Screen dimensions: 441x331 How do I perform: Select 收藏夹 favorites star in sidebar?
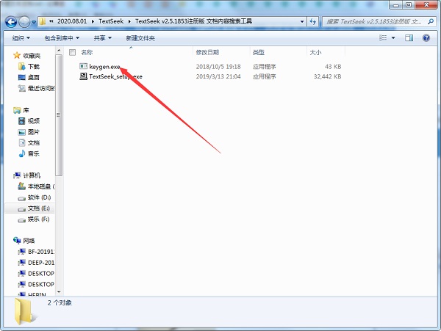pos(17,55)
